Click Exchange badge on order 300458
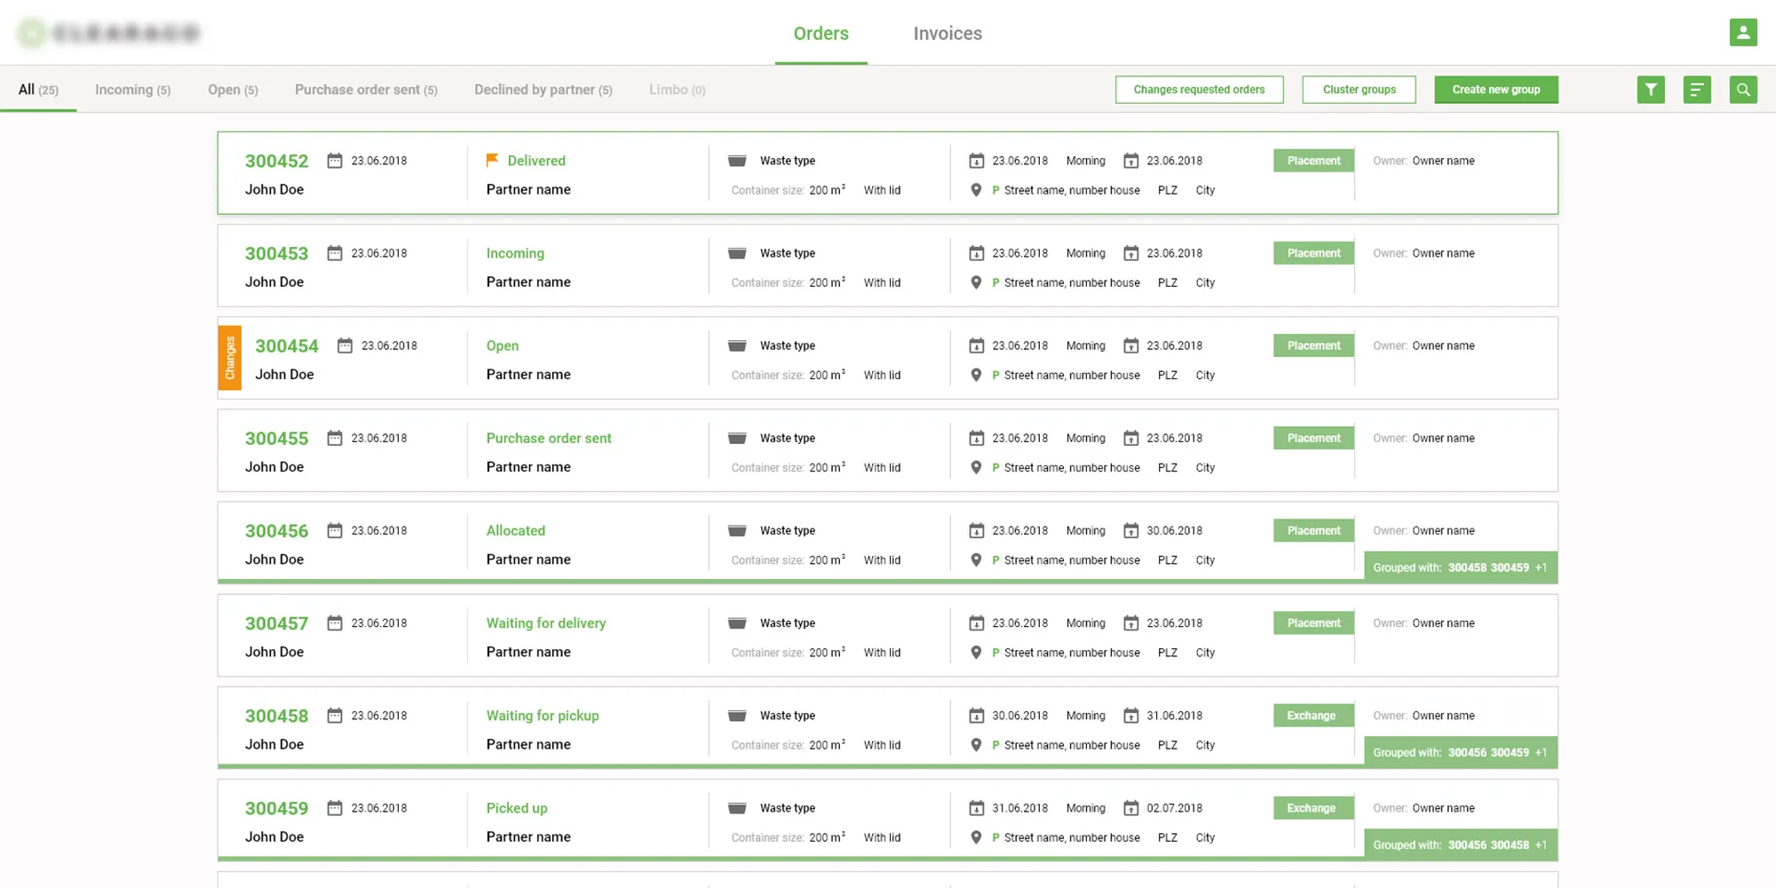The height and width of the screenshot is (888, 1776). click(x=1311, y=716)
